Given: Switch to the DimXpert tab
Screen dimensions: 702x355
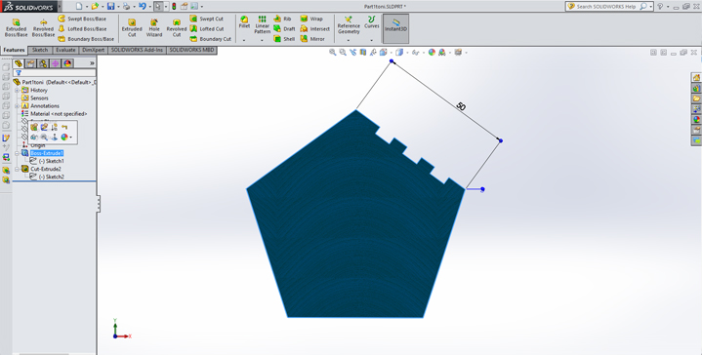Looking at the screenshot, I should (93, 50).
